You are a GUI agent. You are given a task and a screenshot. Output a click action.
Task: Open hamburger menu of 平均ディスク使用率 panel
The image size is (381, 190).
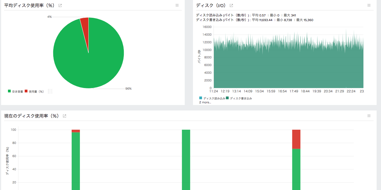click(x=177, y=5)
